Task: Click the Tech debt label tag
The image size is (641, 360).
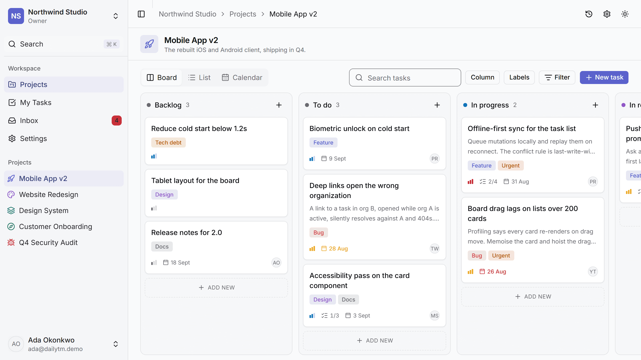Action: pyautogui.click(x=168, y=142)
